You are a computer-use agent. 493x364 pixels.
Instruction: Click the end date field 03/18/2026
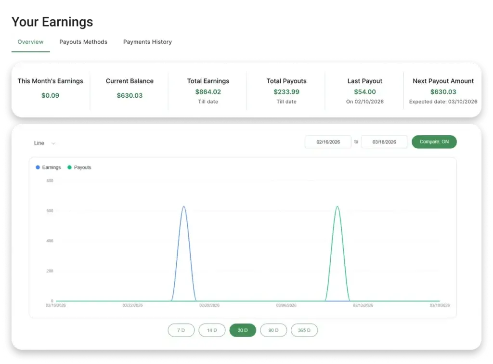click(x=384, y=142)
